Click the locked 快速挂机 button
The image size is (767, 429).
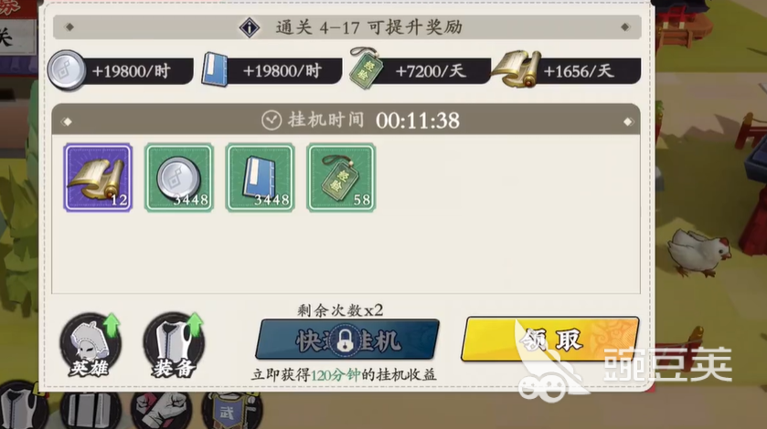pyautogui.click(x=347, y=340)
